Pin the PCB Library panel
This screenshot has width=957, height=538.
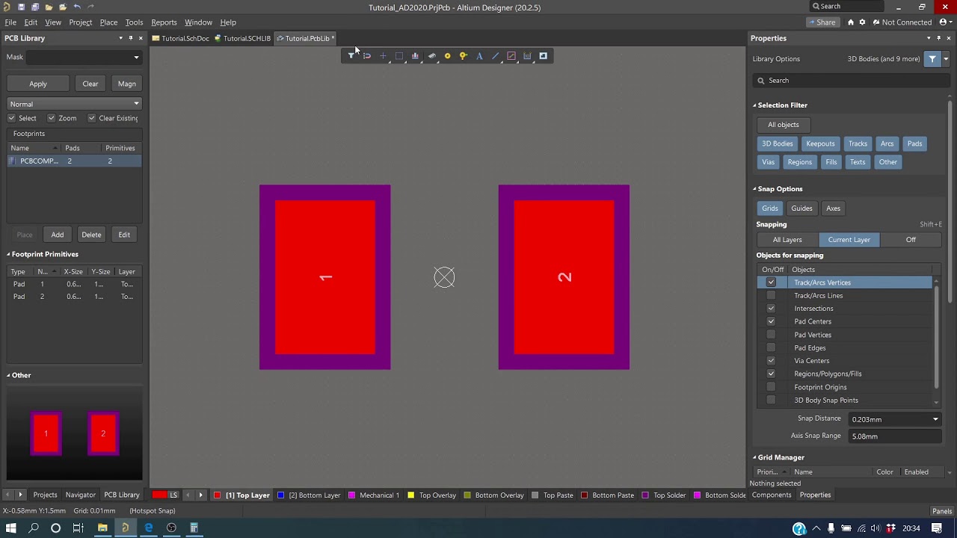[130, 38]
